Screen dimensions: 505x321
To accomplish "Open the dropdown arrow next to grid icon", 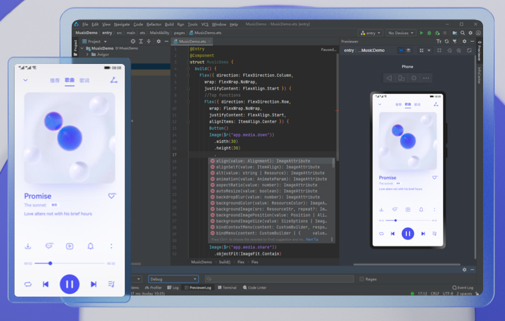I will click(429, 51).
